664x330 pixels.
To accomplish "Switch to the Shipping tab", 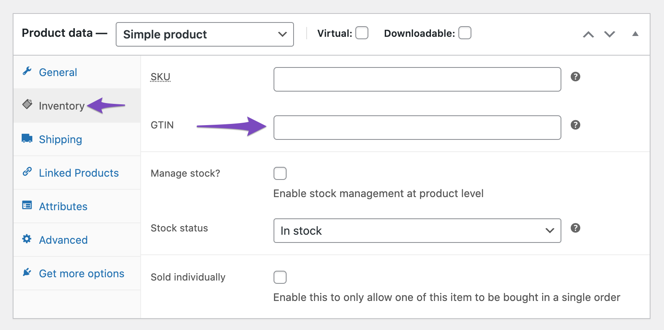I will tap(77, 139).
